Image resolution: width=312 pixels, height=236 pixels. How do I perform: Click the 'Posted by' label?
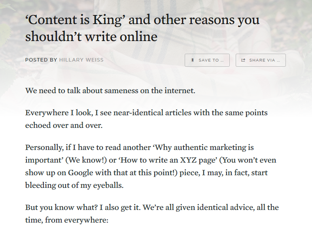click(41, 60)
